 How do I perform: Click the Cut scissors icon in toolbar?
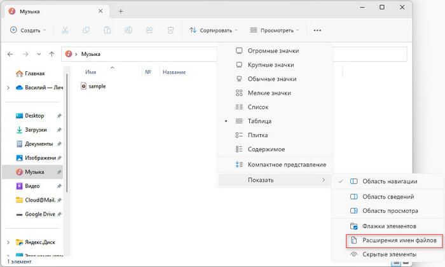(x=65, y=30)
